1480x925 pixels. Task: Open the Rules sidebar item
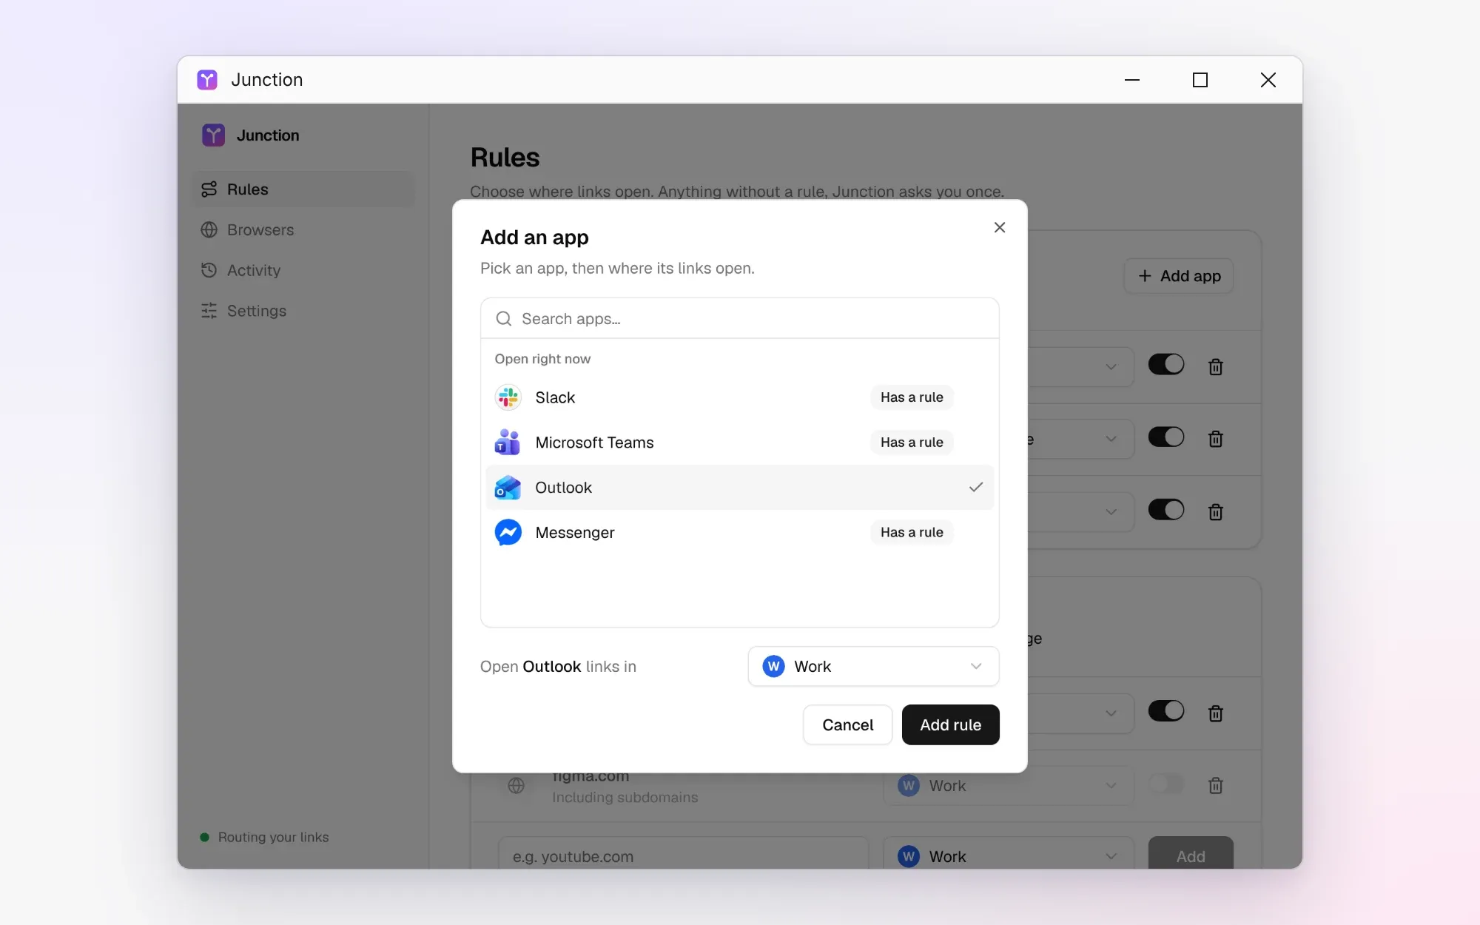(303, 189)
